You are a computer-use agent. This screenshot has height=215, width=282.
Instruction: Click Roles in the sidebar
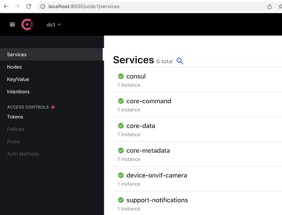click(13, 142)
